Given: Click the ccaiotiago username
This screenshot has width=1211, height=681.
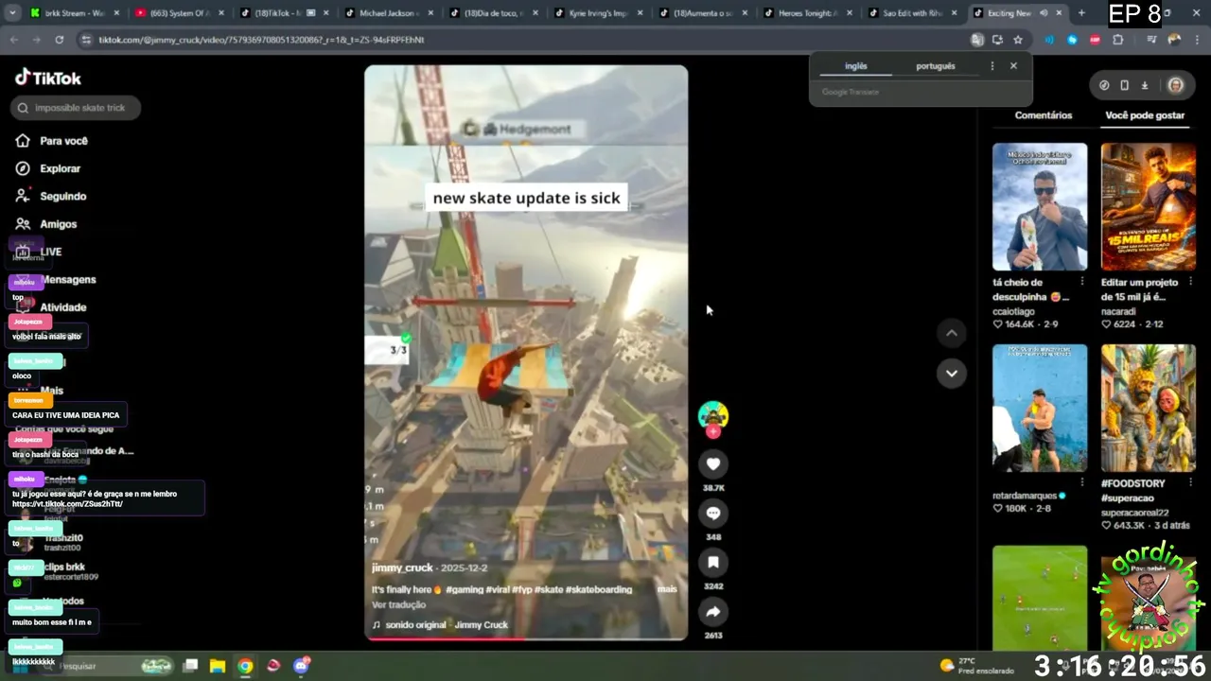Looking at the screenshot, I should click(1013, 311).
